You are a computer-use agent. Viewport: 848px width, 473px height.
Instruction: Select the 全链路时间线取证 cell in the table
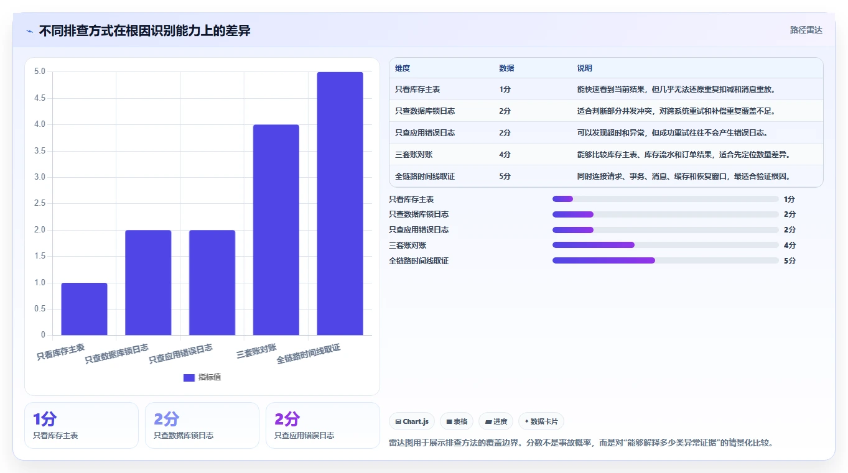[x=425, y=177]
